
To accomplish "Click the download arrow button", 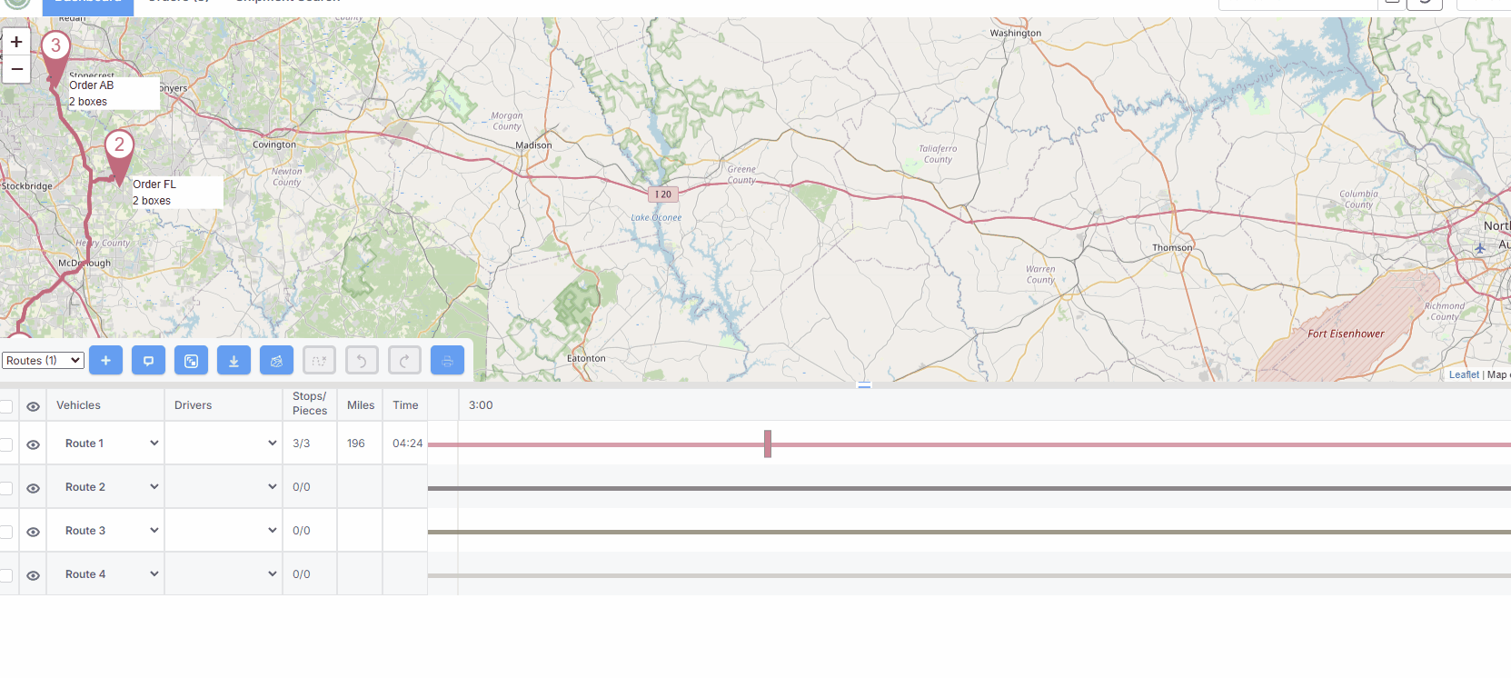I will click(x=234, y=361).
